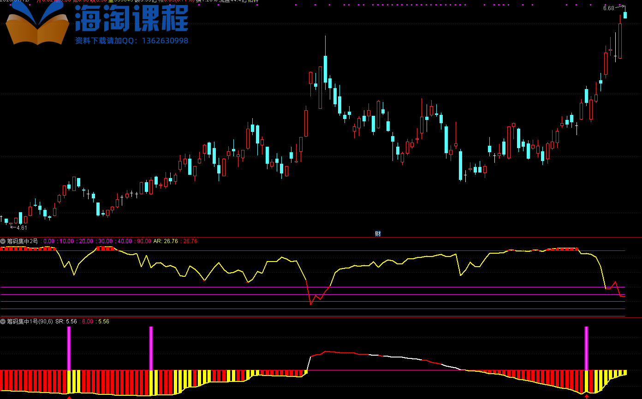The image size is (642, 399).
Task: Click the last cyan candlestick at the chart's right edge
Action: pyautogui.click(x=625, y=15)
